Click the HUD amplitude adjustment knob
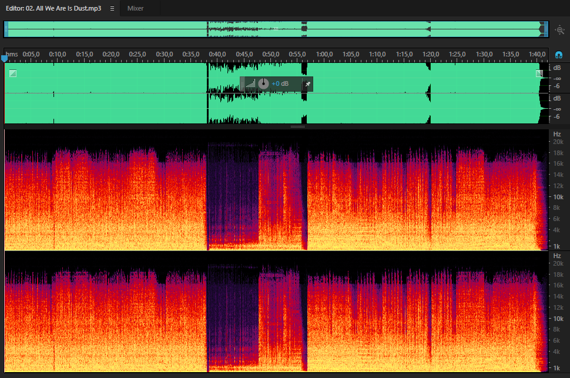The height and width of the screenshot is (378, 570). tap(263, 83)
